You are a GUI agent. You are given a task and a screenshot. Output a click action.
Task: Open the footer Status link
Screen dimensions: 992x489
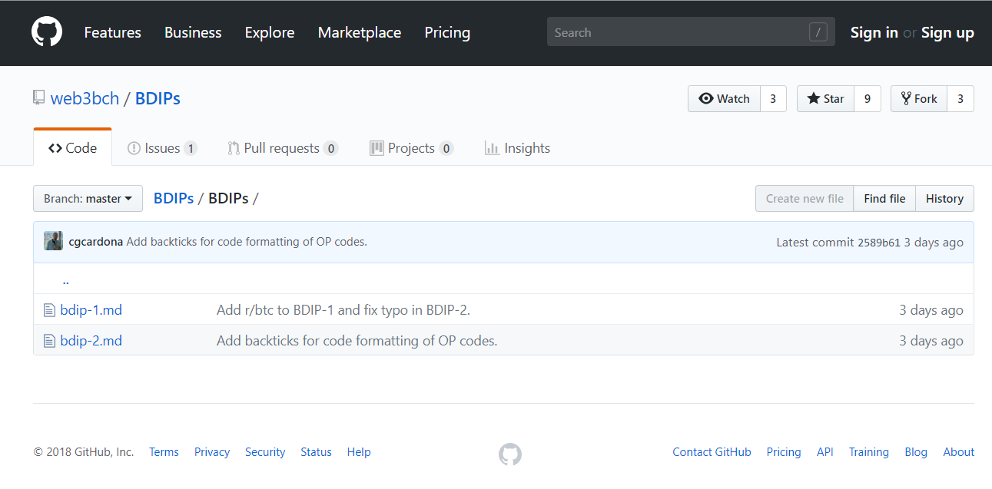point(316,452)
